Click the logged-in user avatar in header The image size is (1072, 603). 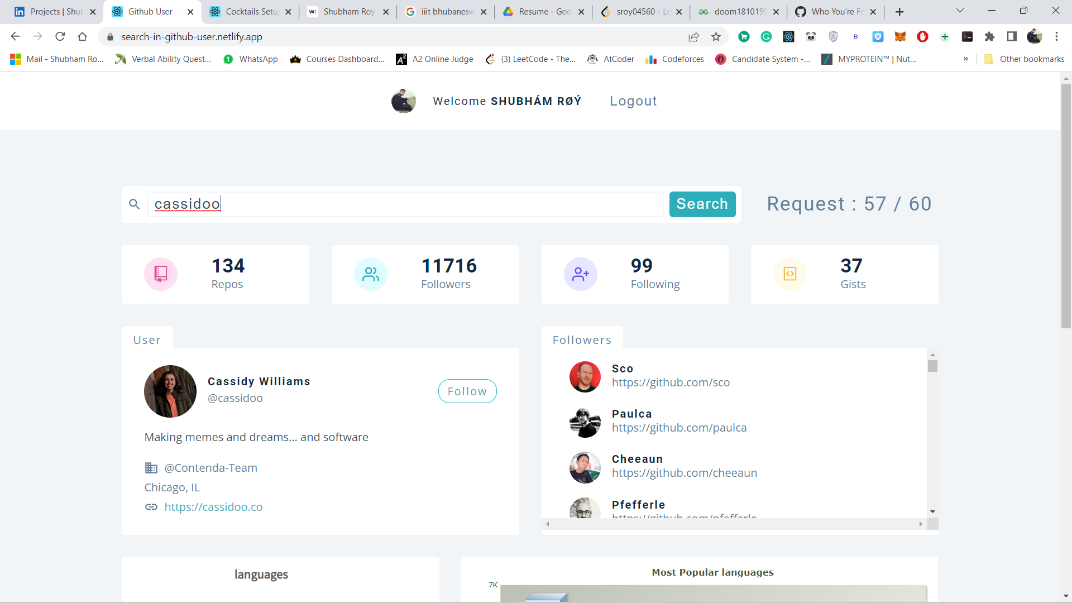[x=404, y=101]
